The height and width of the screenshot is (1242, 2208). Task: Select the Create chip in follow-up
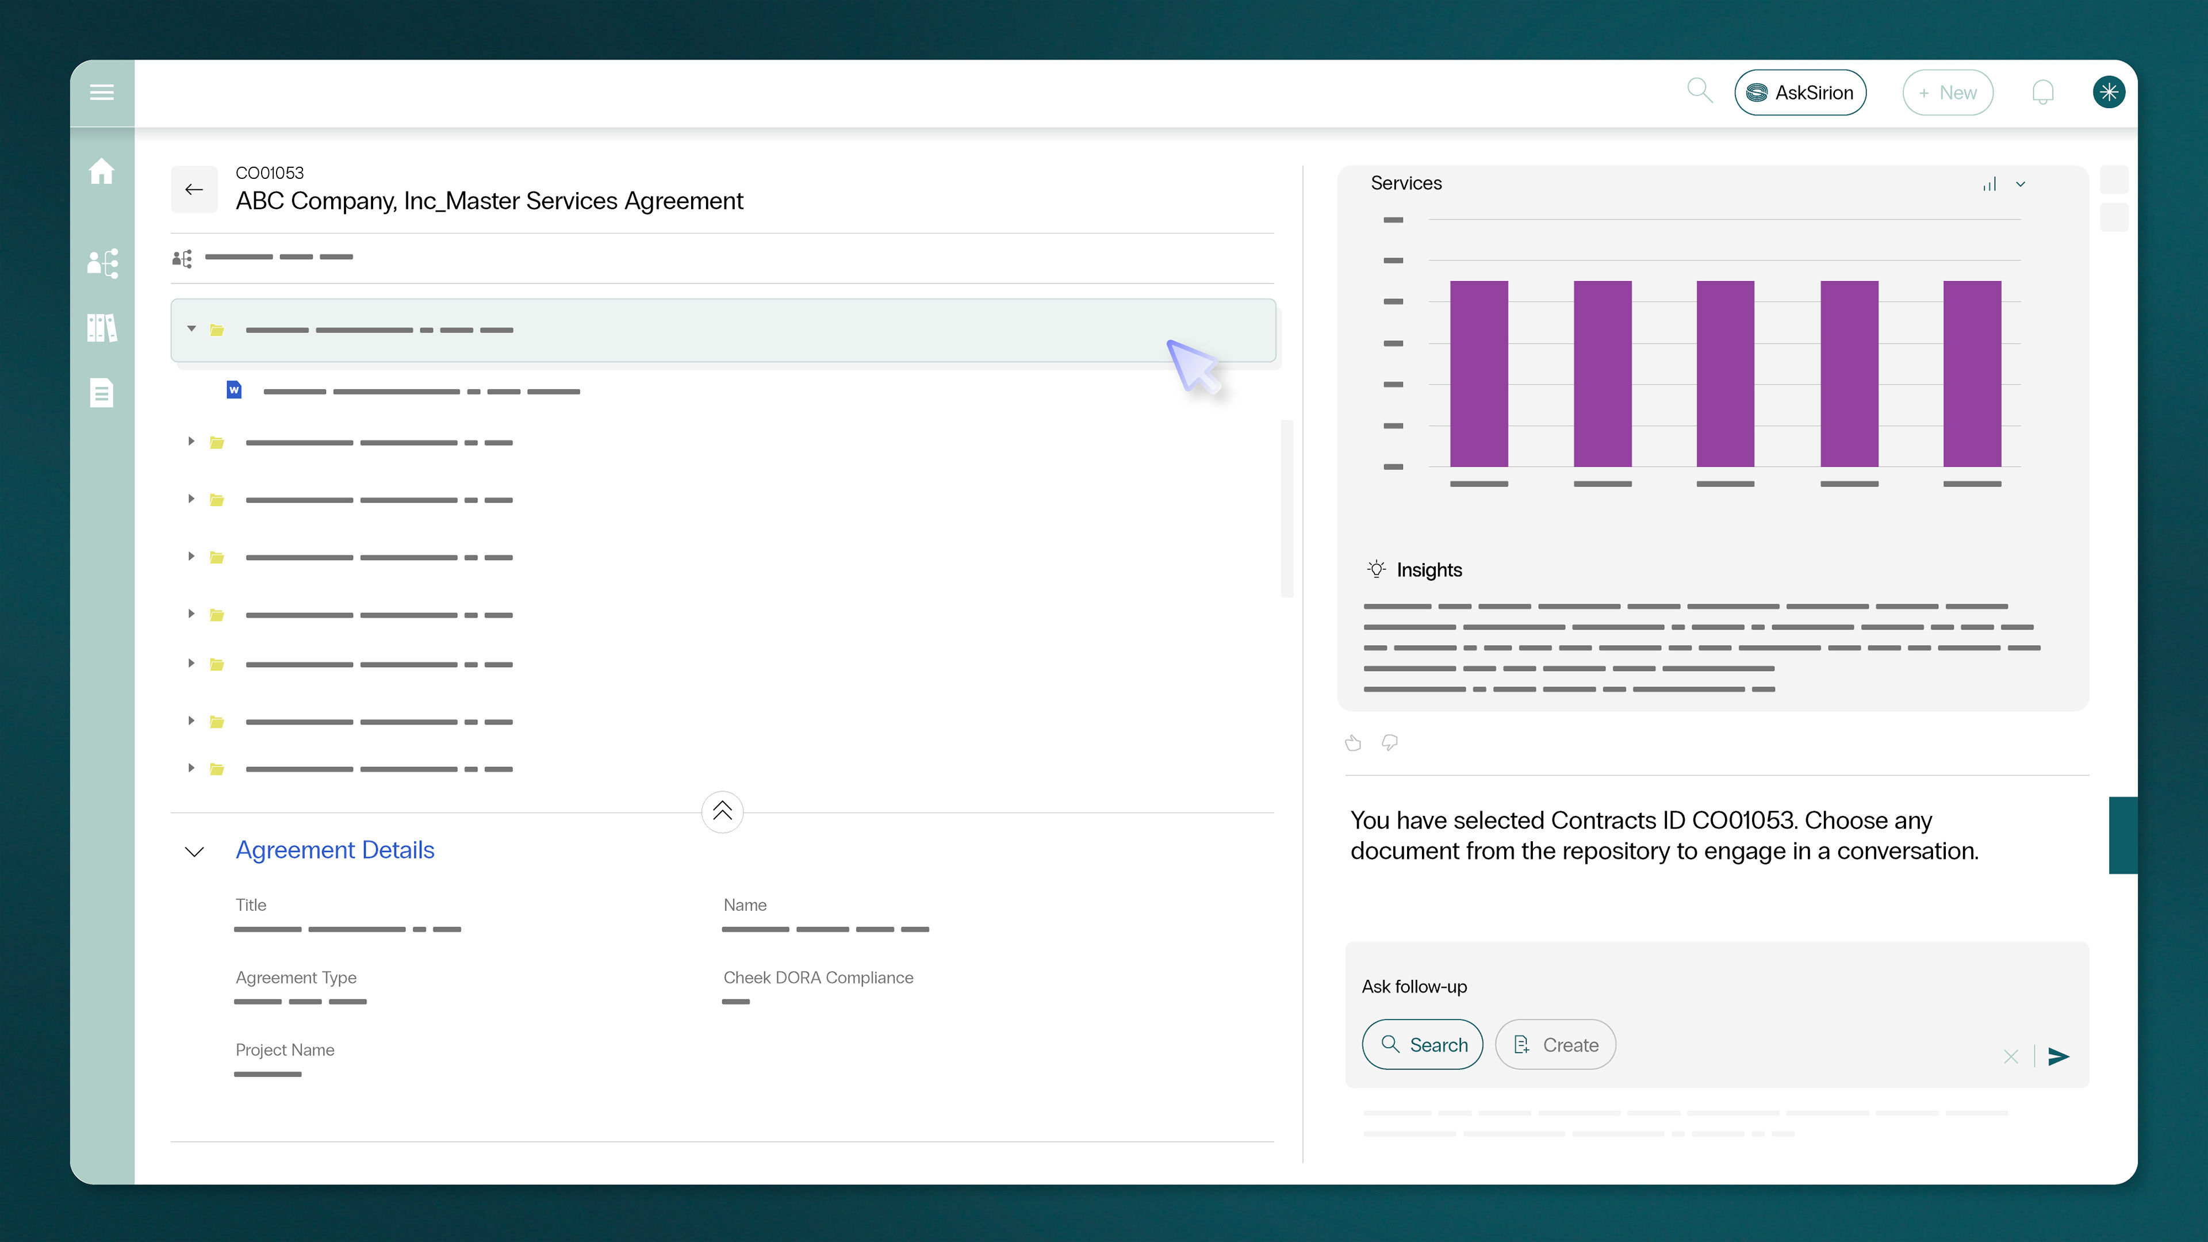1555,1044
